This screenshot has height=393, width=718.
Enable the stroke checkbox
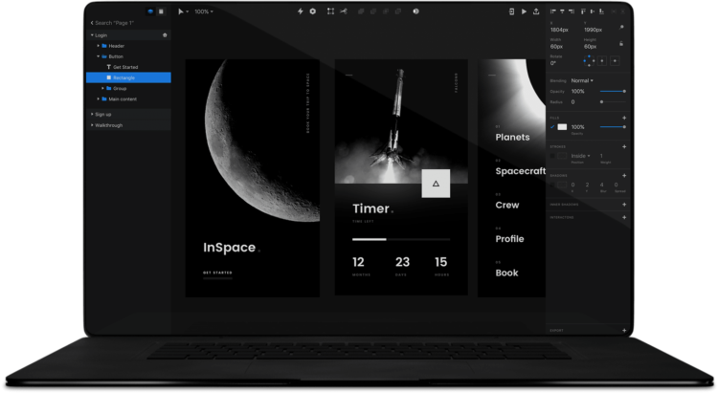click(552, 156)
